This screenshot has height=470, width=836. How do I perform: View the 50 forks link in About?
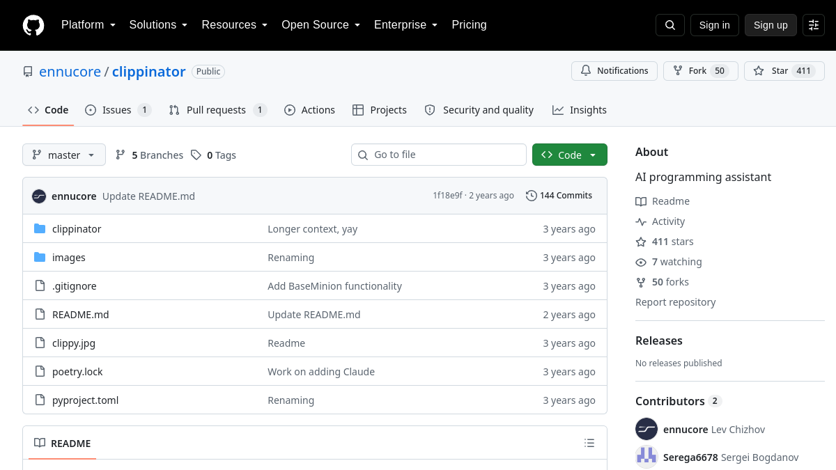click(663, 282)
